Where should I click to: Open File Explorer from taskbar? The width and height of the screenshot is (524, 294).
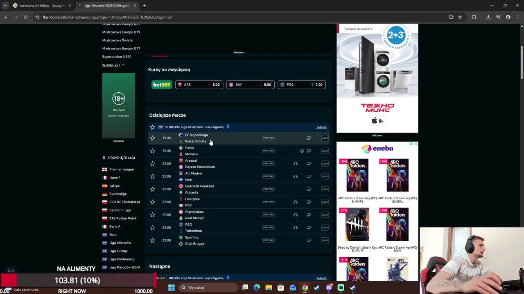click(269, 287)
